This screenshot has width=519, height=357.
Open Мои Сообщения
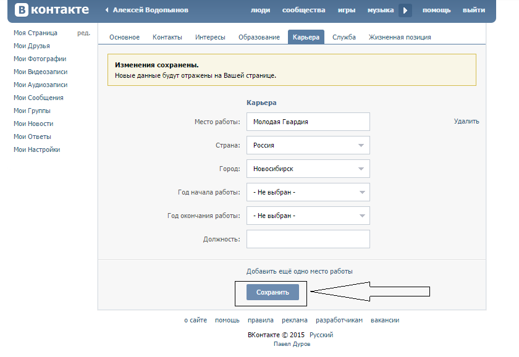tap(38, 98)
